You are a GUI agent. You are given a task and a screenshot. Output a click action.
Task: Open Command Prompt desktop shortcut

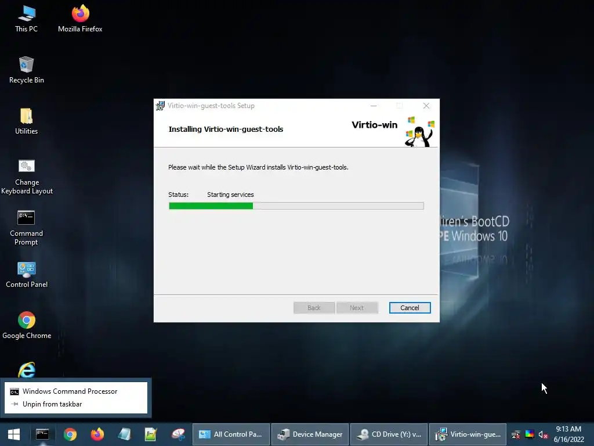tap(26, 228)
